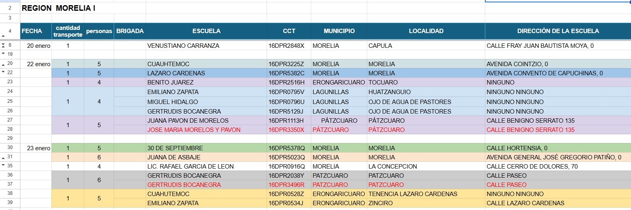The width and height of the screenshot is (631, 210).
Task: Click the CCT cell 16DPR5382C
Action: (x=286, y=73)
